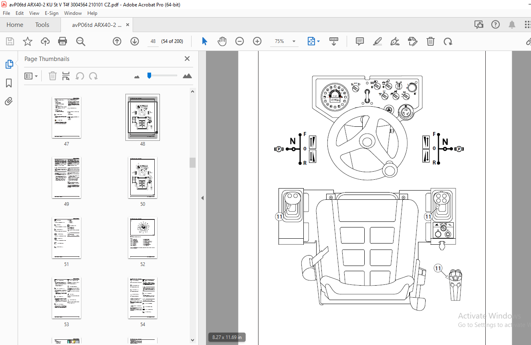Select page 48 thumbnail
Viewport: 531px width, 345px height.
[x=143, y=117]
